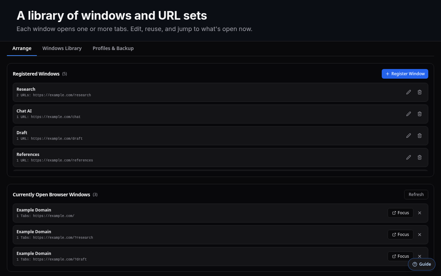Switch to the Arrange tab
The width and height of the screenshot is (441, 276).
coord(22,48)
